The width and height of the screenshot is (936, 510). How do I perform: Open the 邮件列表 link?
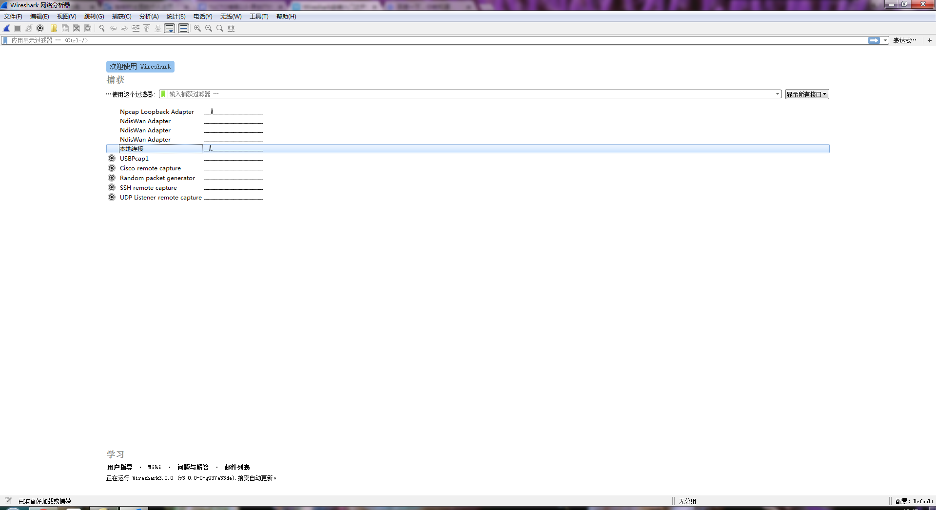237,467
